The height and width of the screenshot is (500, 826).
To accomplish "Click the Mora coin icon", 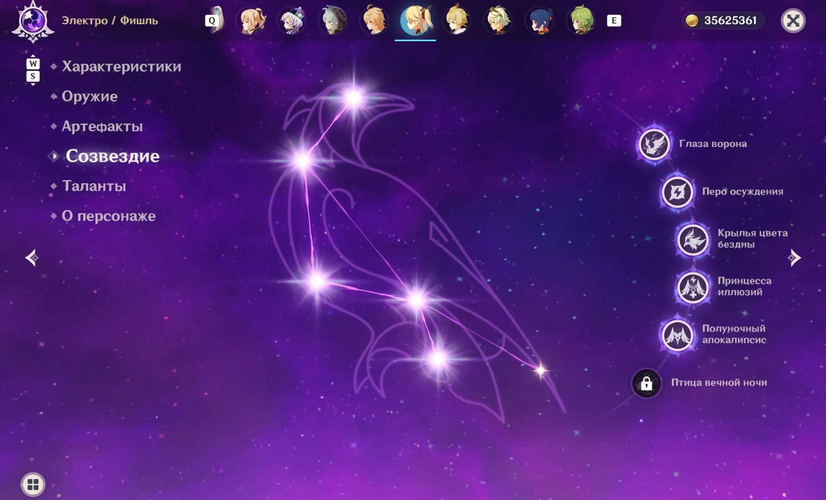I will pyautogui.click(x=691, y=21).
